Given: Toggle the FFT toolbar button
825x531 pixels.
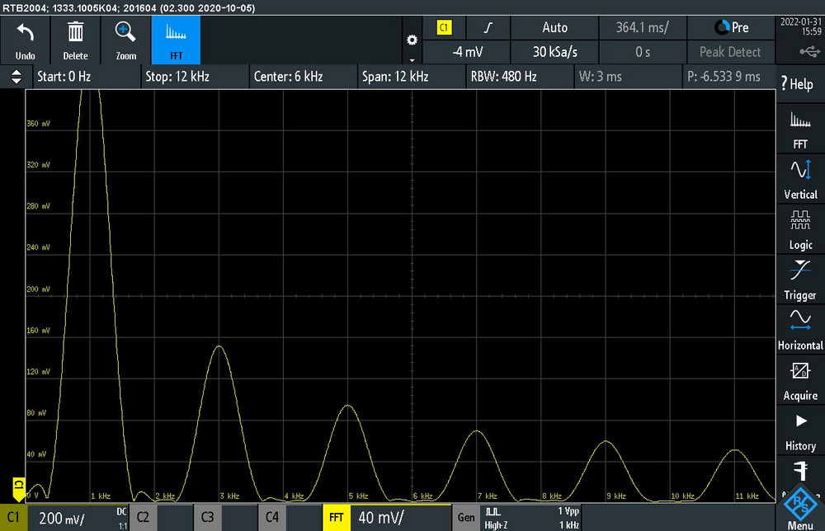Looking at the screenshot, I should click(x=176, y=40).
